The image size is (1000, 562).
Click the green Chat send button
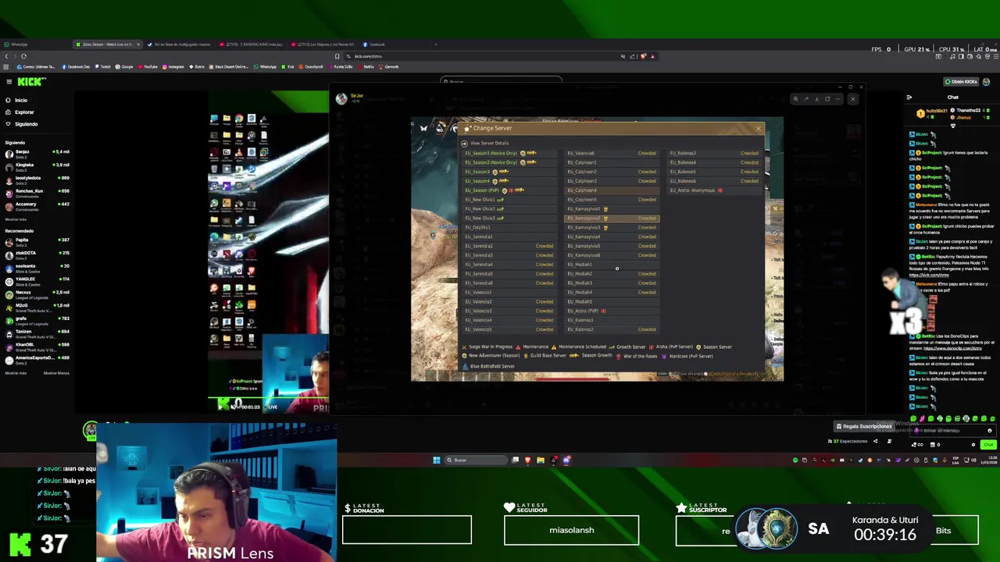point(988,444)
